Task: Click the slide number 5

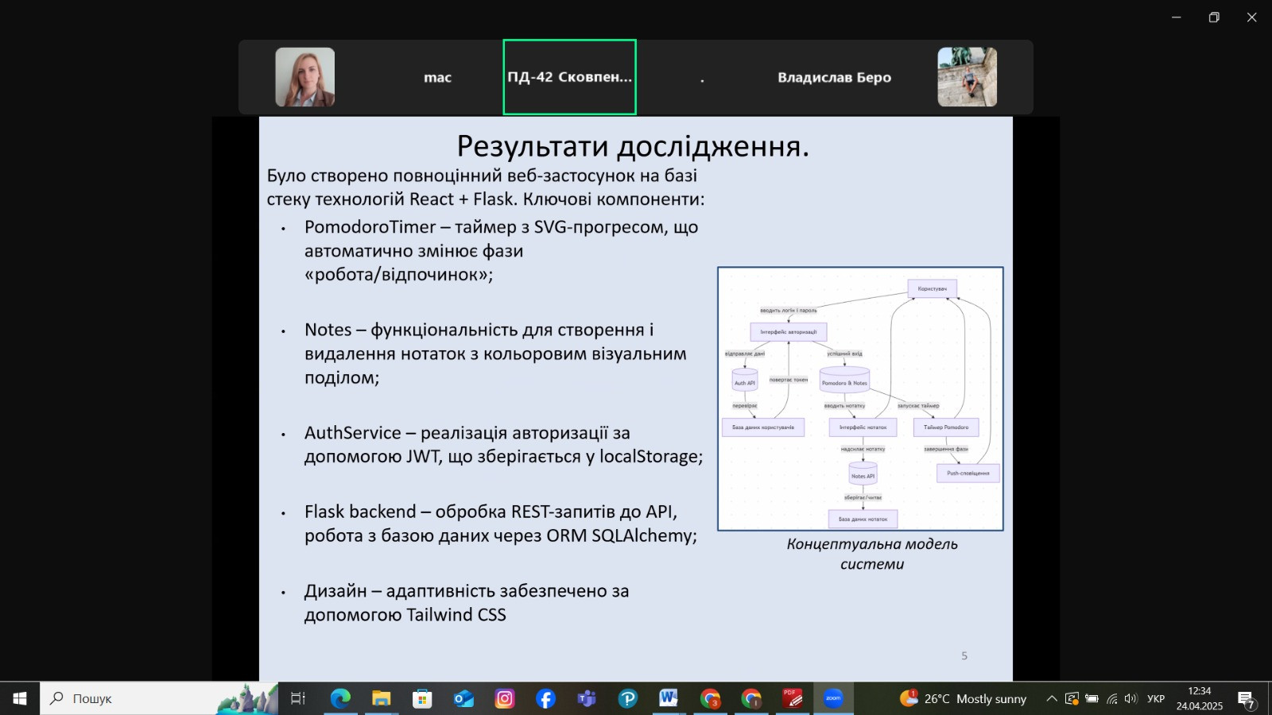Action: [x=964, y=656]
